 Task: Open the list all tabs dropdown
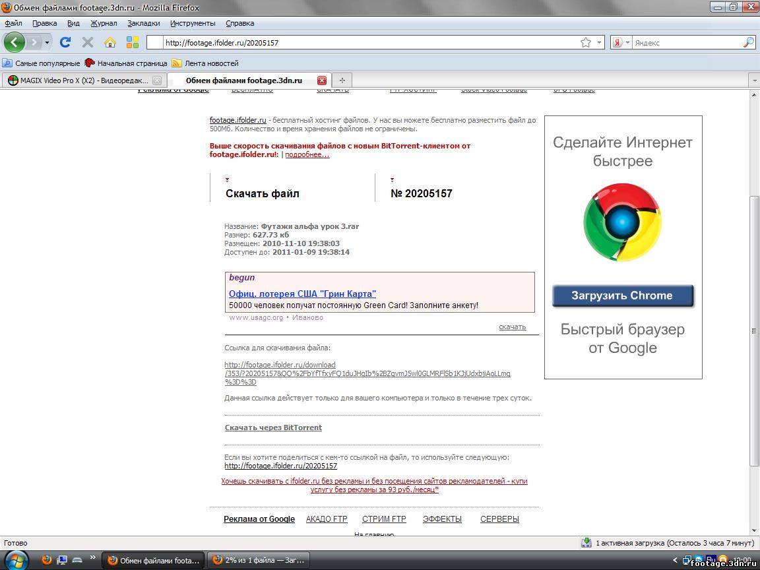pyautogui.click(x=754, y=80)
